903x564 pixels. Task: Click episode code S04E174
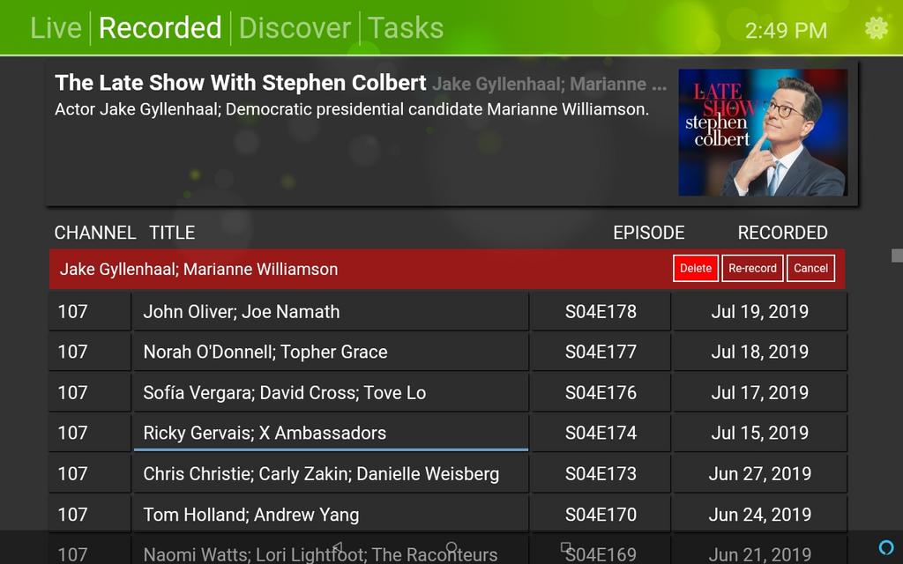[601, 433]
